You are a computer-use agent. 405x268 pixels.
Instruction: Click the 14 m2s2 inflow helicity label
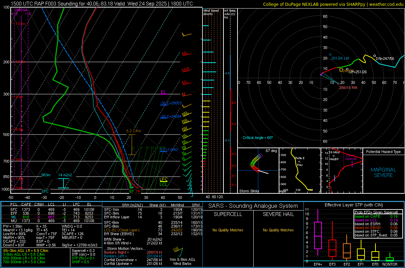click(x=65, y=175)
